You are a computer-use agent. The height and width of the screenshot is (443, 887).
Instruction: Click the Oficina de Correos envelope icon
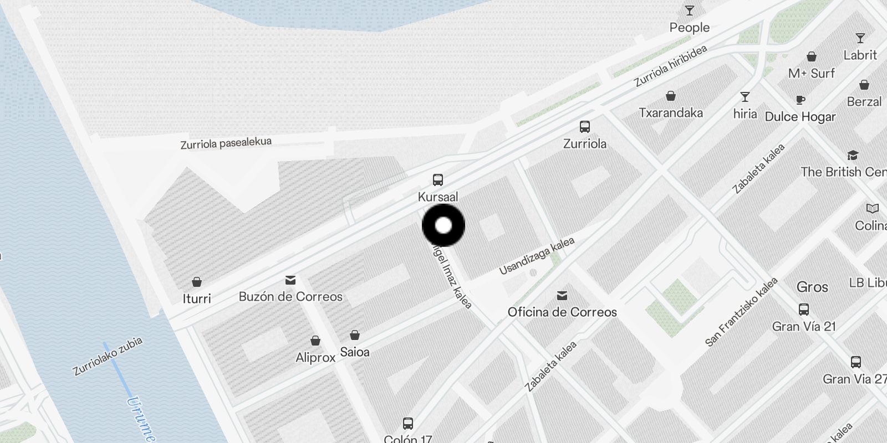[562, 295]
